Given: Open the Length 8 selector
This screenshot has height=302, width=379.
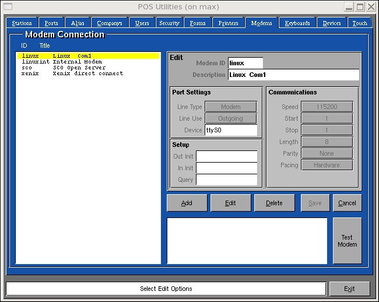Looking at the screenshot, I should pos(327,142).
